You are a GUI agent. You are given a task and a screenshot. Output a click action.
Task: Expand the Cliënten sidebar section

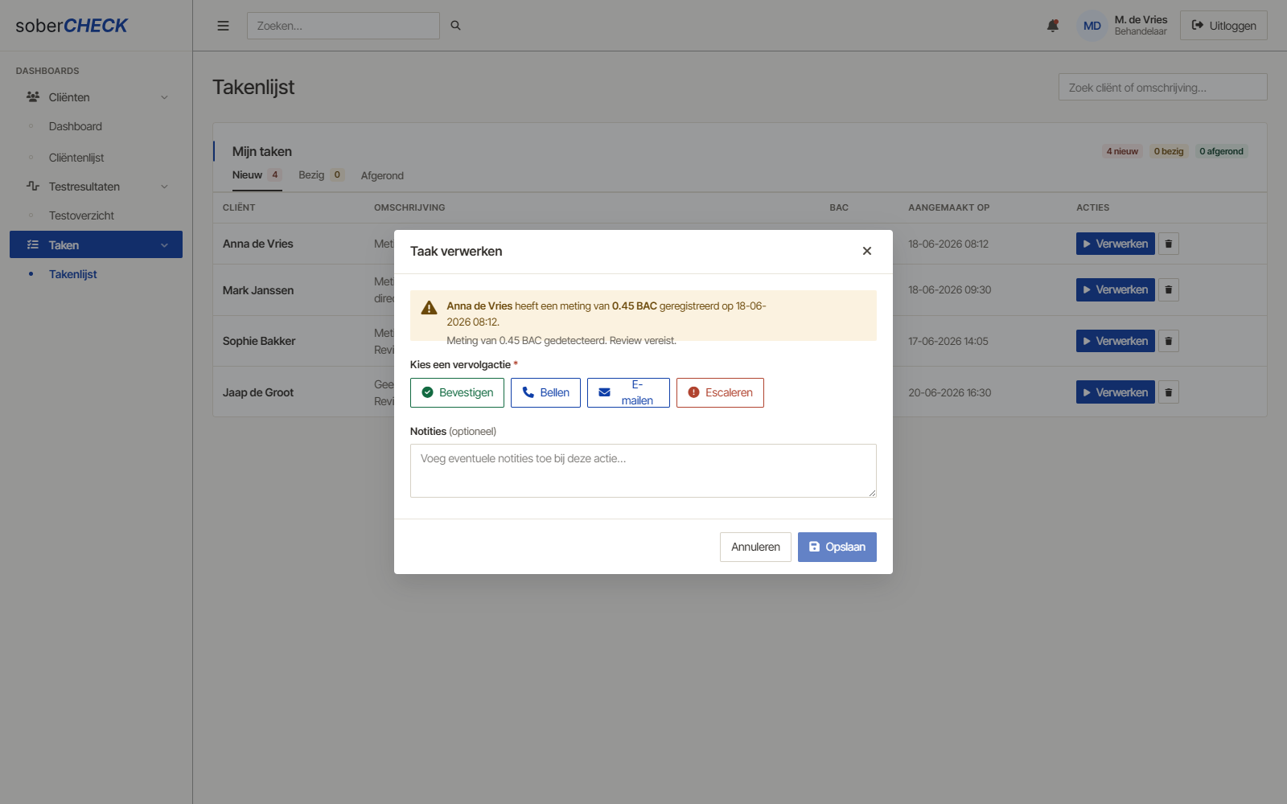coord(96,97)
